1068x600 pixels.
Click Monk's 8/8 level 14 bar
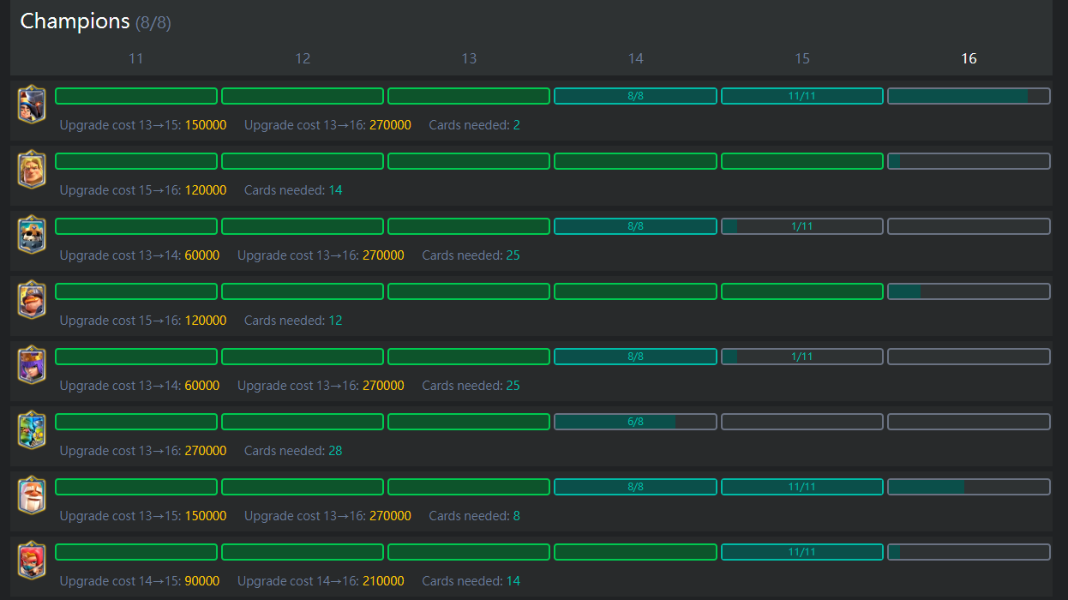tap(635, 487)
